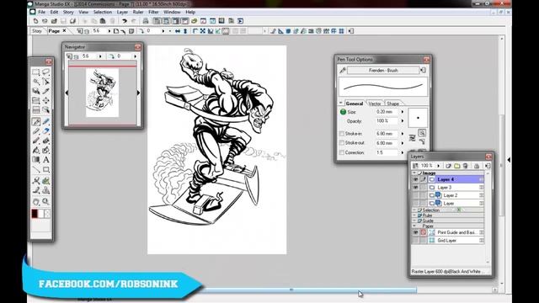Open the Stroke-in value arrow

(403, 134)
